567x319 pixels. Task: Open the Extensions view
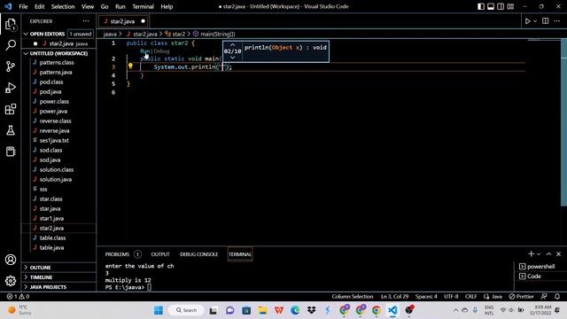[11, 109]
